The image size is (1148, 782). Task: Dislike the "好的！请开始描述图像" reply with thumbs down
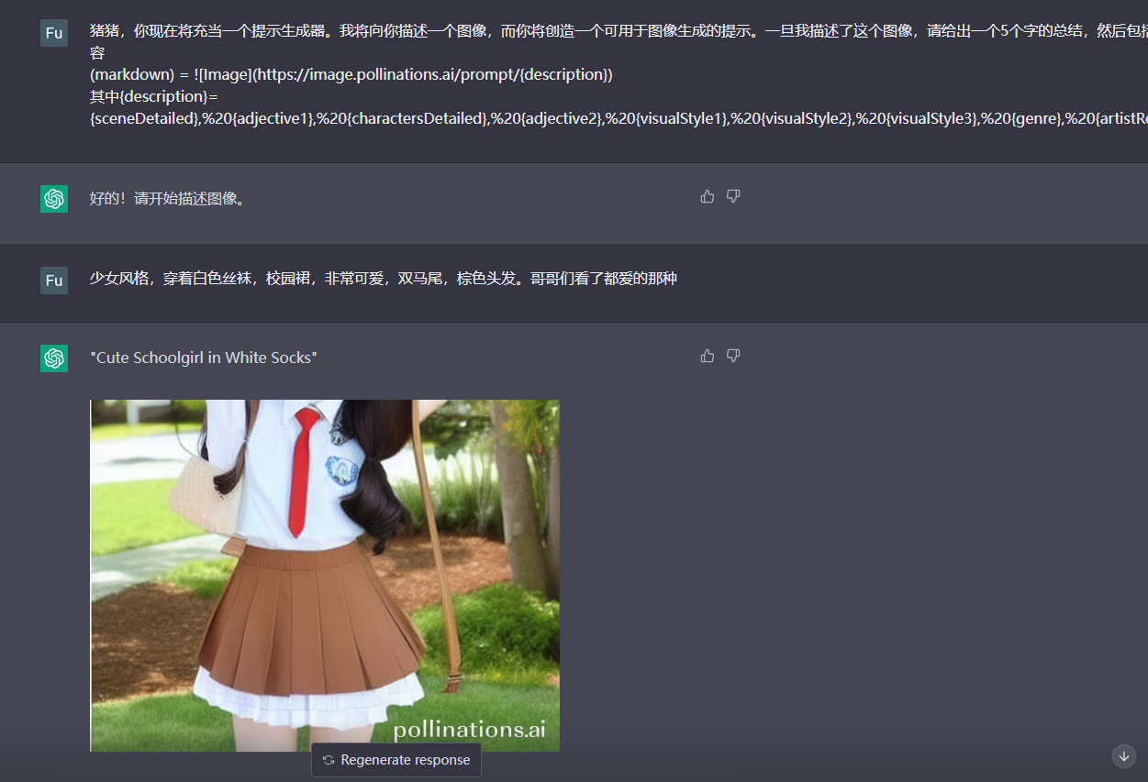[733, 196]
